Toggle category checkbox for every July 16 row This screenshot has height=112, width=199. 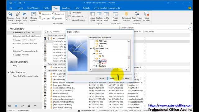point(144,85)
